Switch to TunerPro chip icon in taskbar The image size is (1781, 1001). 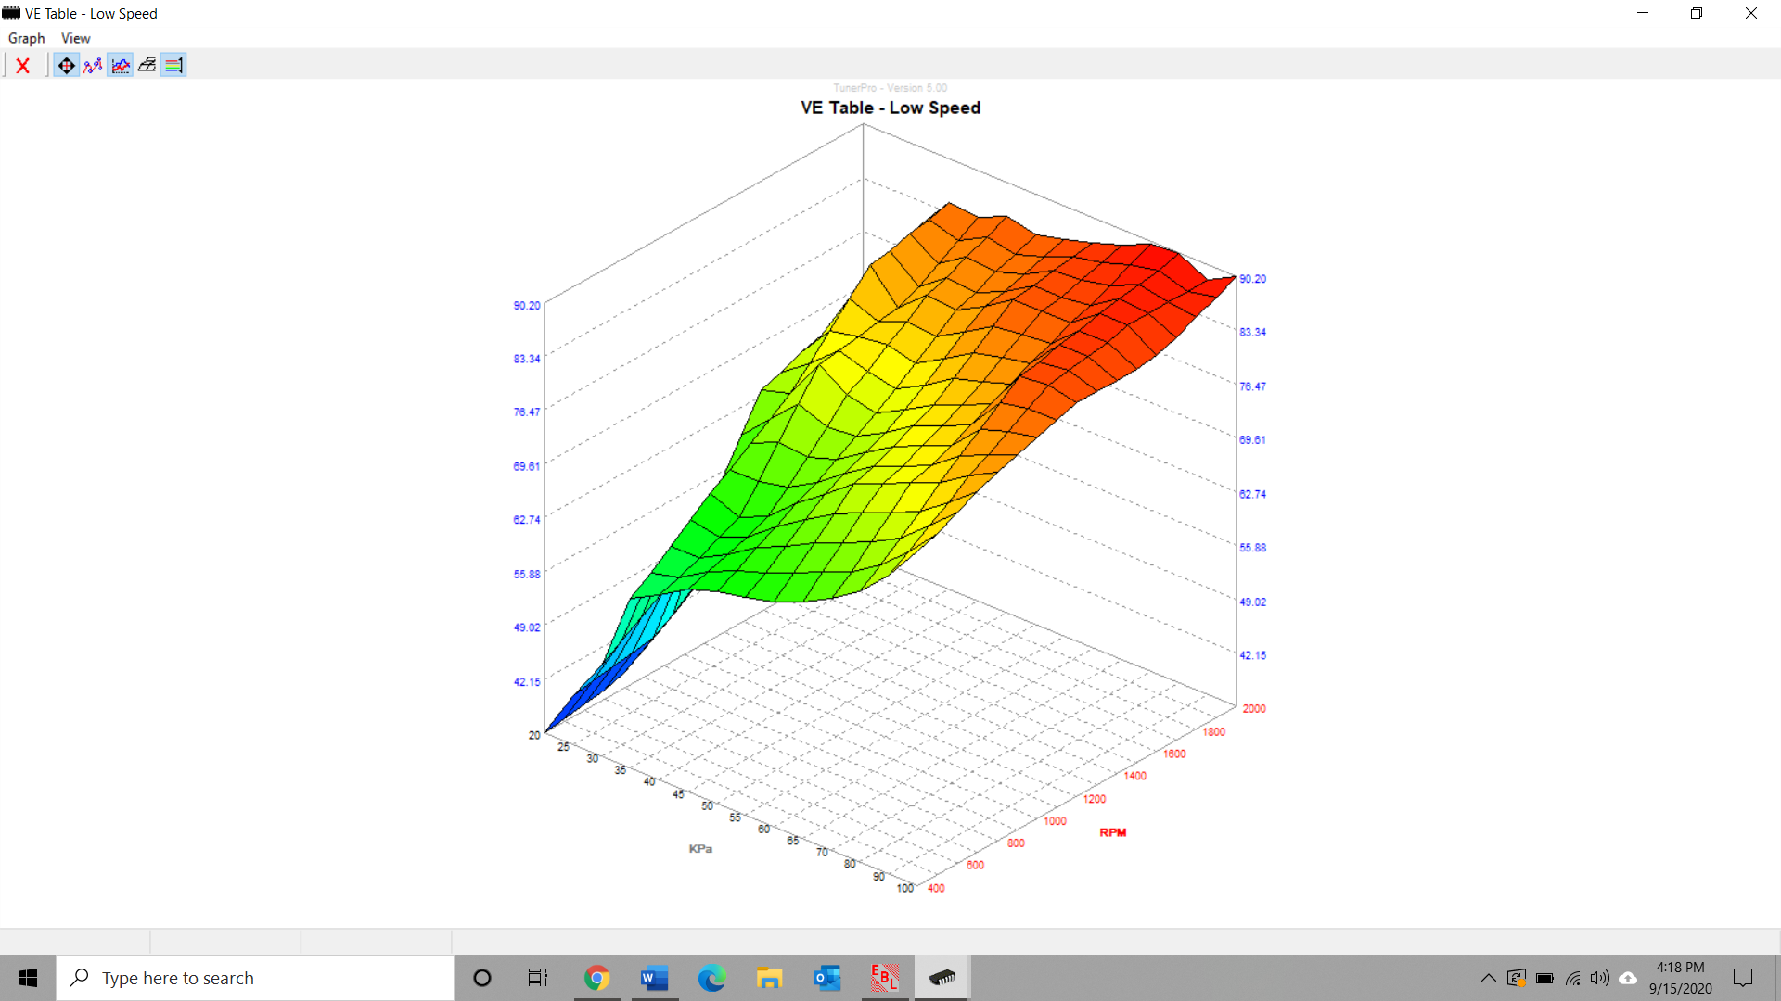point(942,978)
